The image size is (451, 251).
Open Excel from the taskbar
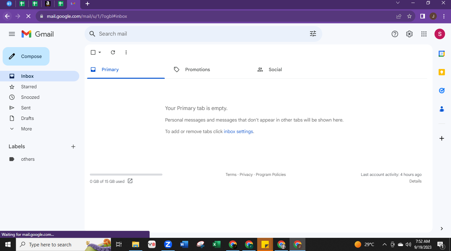[x=217, y=244]
